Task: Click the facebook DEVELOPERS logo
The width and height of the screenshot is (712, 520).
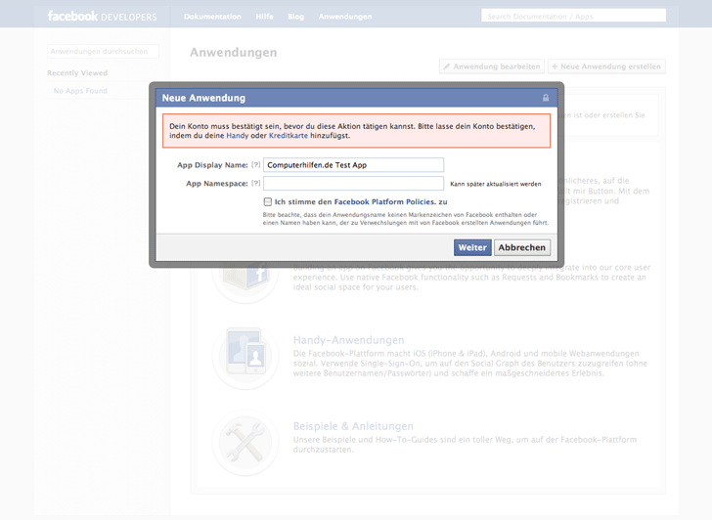Action: 102,17
